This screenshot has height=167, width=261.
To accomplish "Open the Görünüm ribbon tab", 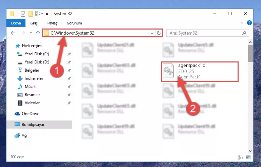I will 74,23.
